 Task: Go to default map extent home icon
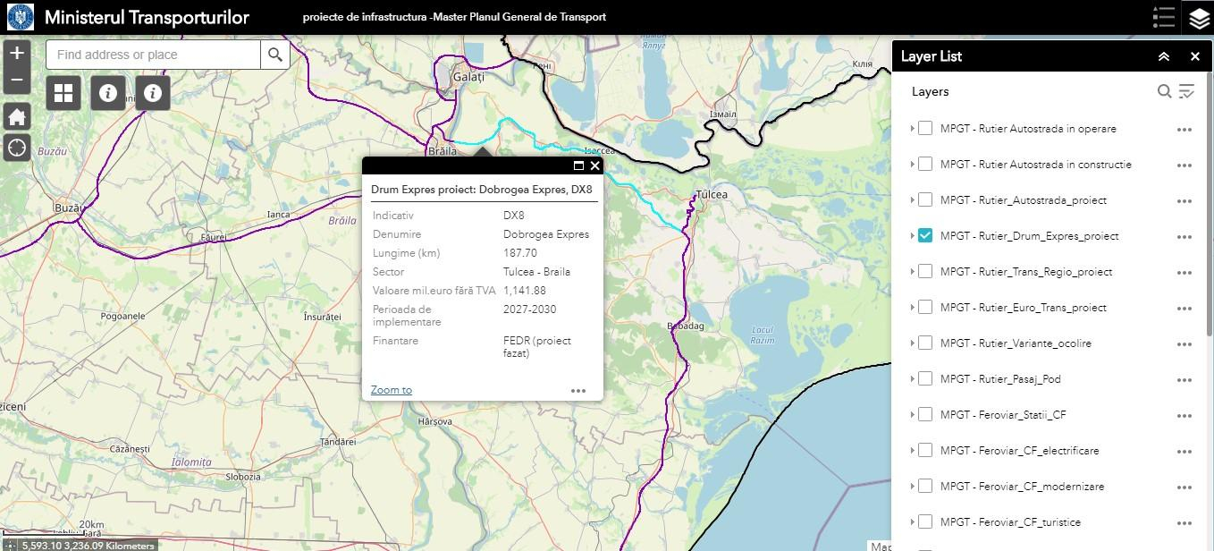coord(17,116)
